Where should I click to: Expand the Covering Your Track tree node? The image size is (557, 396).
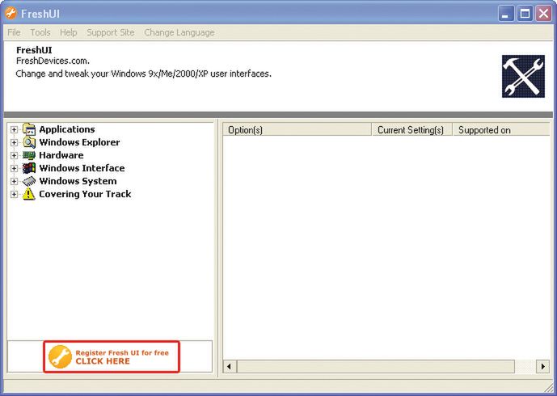click(14, 194)
